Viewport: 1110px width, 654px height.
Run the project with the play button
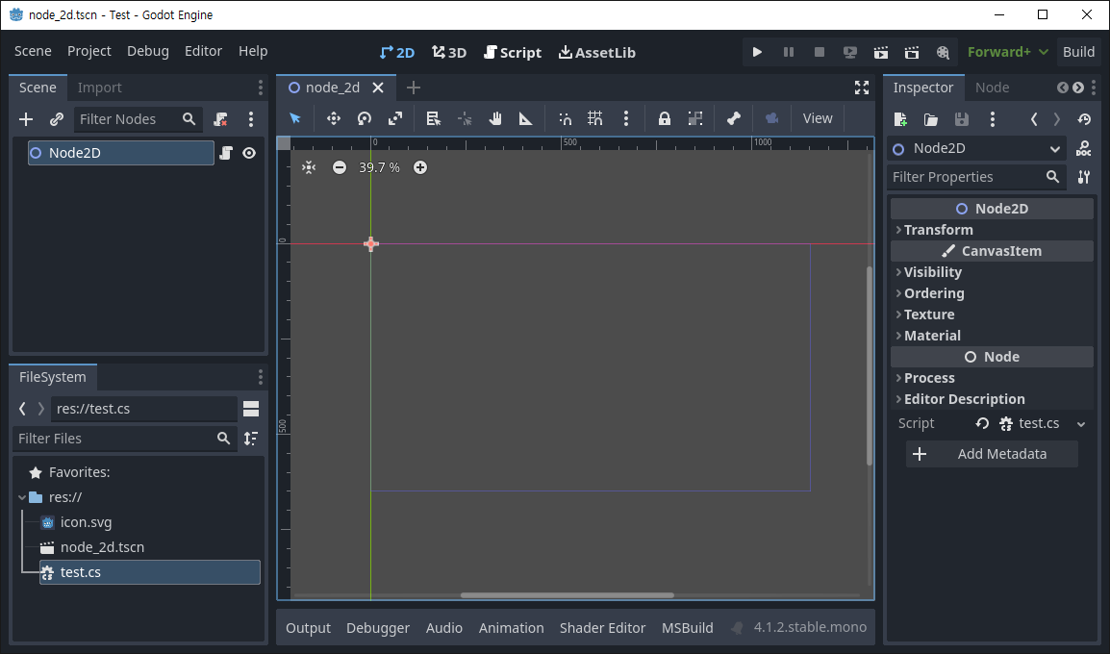tap(757, 52)
